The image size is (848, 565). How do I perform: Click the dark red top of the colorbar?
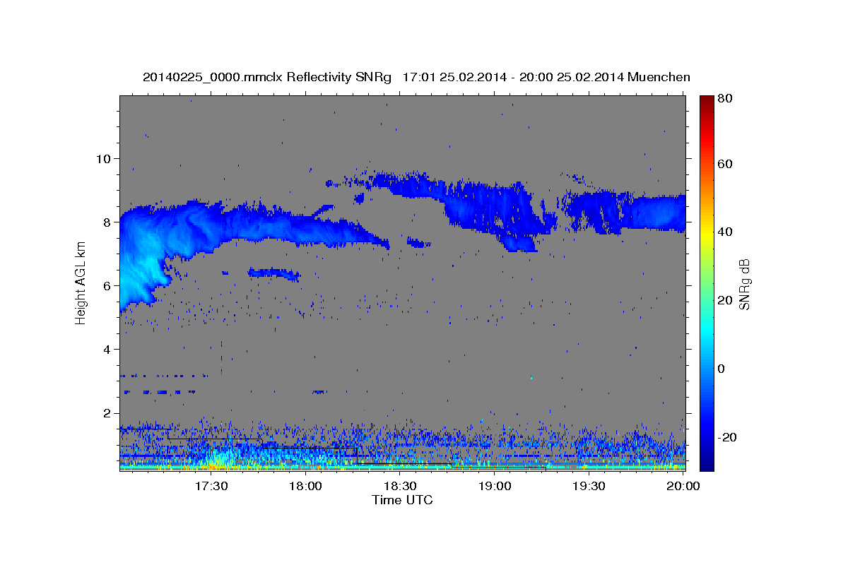(707, 100)
